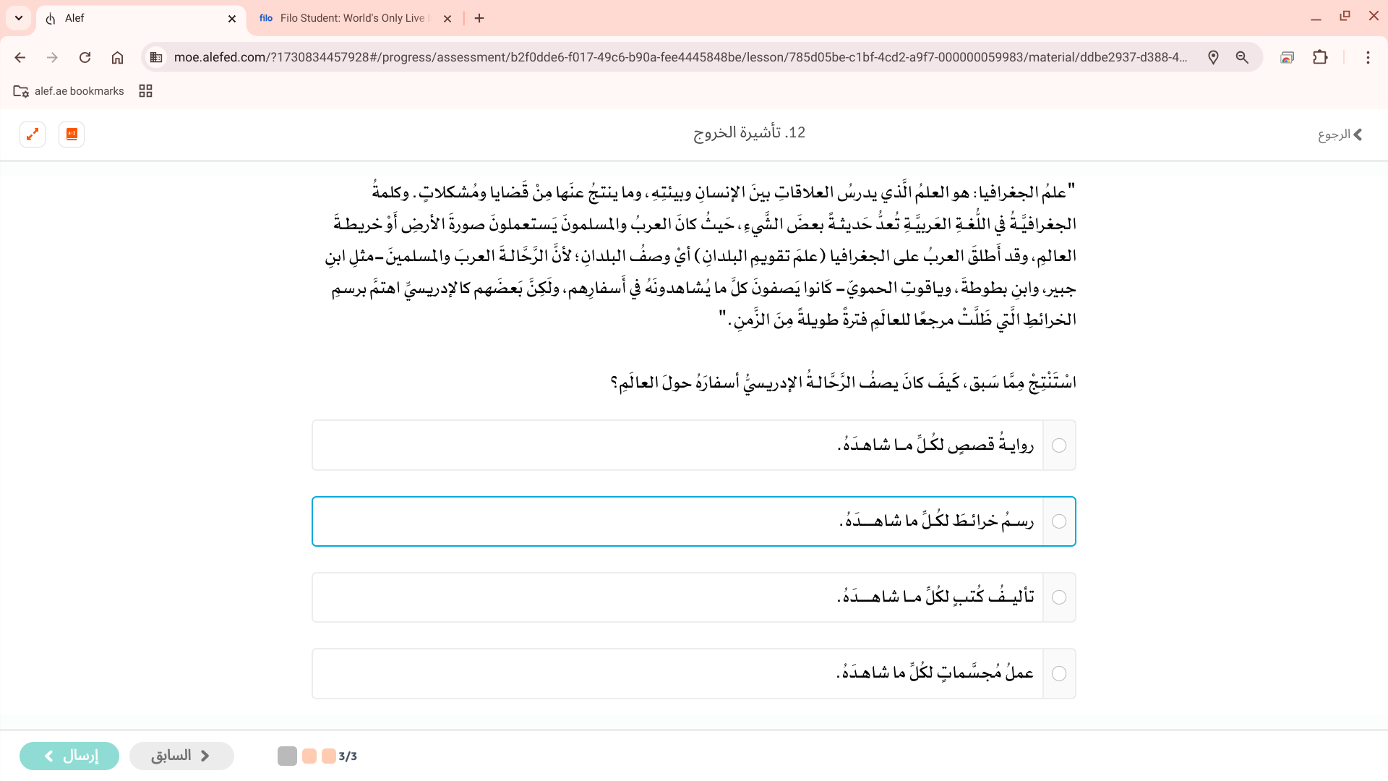Close the Filo Student tab
Image resolution: width=1388 pixels, height=781 pixels.
(447, 19)
